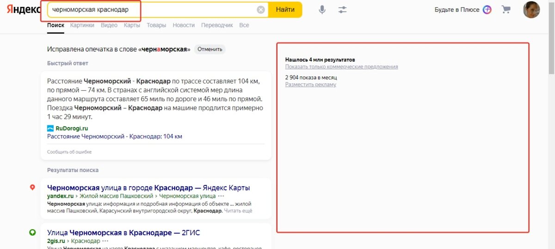Open the three-dot menu for the 2gis.ru result
The image size is (555, 249).
pos(105,241)
